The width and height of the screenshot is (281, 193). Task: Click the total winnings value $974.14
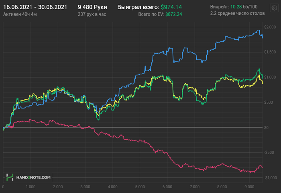[171, 7]
